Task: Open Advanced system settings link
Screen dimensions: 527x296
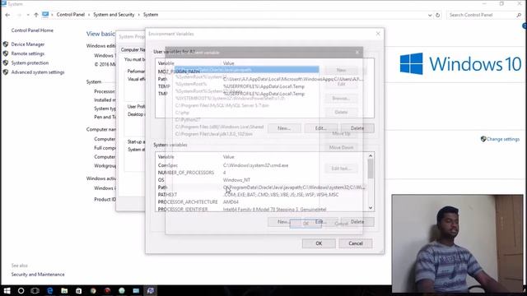Action: coord(38,72)
